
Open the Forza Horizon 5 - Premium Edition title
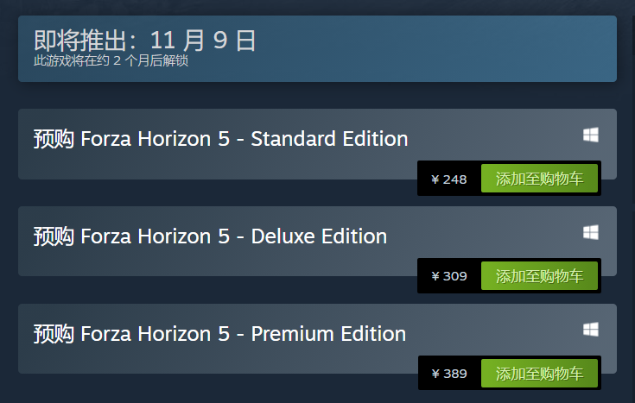pyautogui.click(x=243, y=334)
